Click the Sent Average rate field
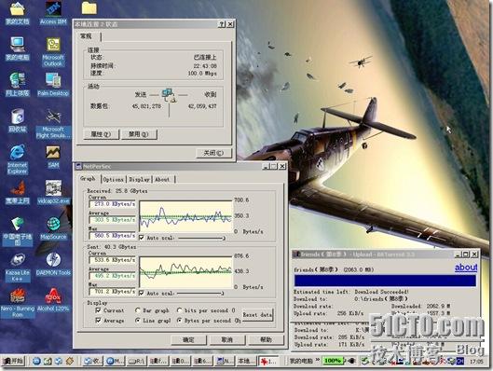Screen dimensions: 493x371 pyautogui.click(x=112, y=276)
